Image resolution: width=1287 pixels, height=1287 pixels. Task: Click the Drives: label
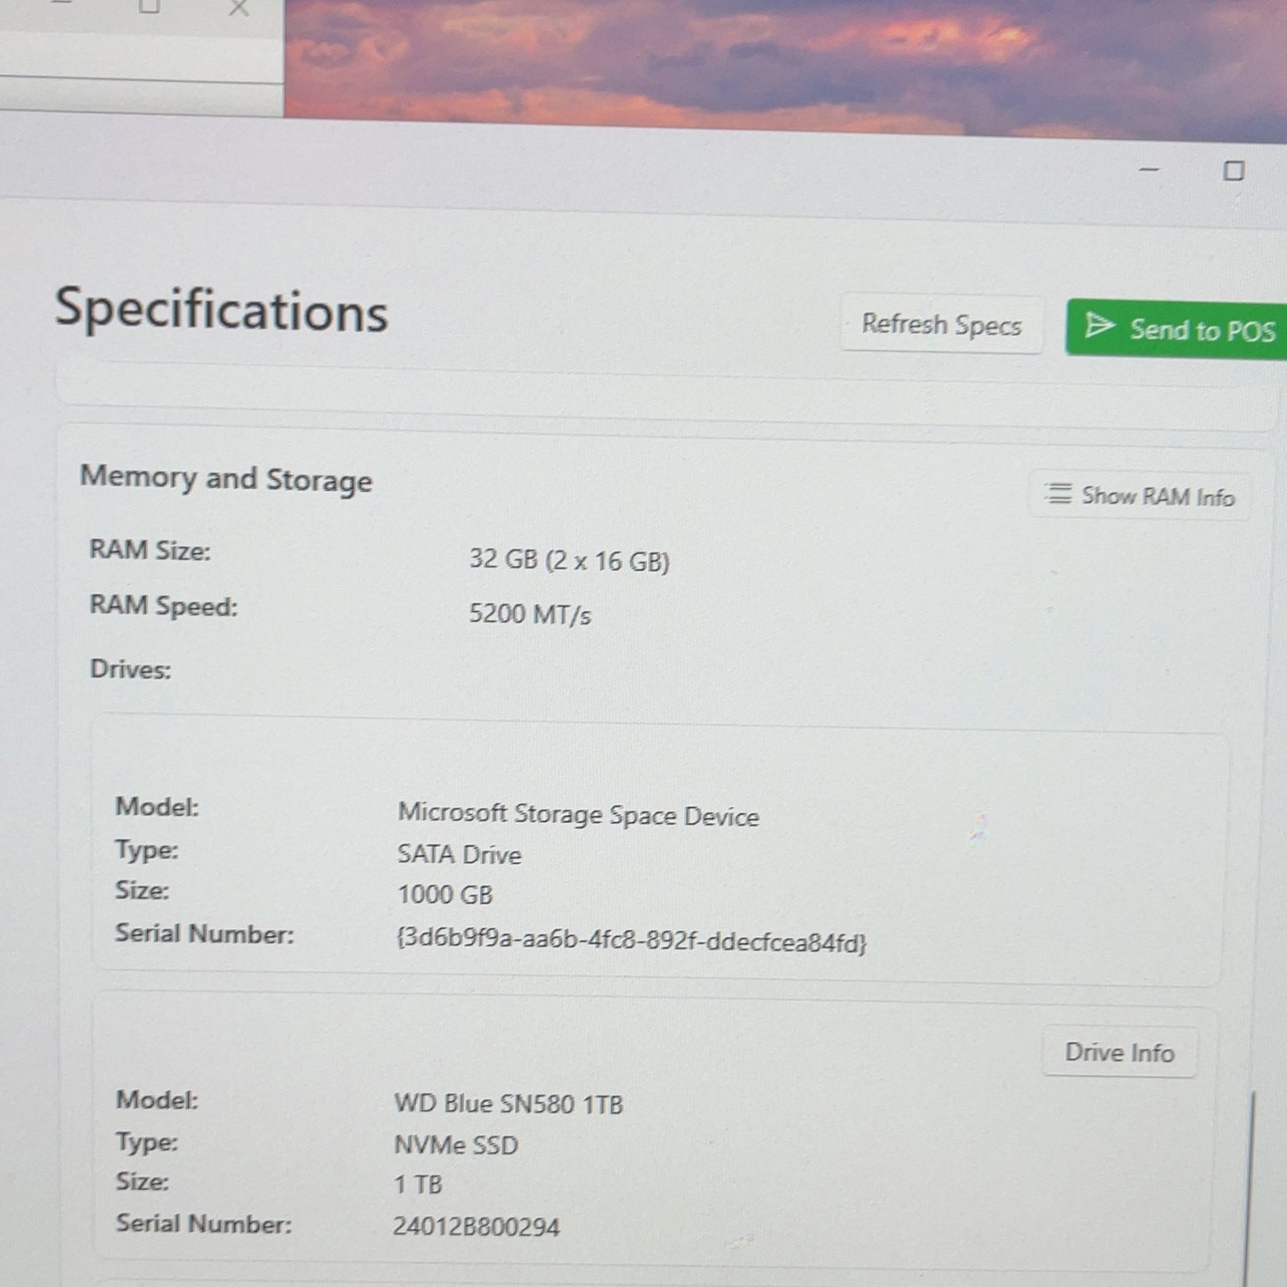pos(130,669)
